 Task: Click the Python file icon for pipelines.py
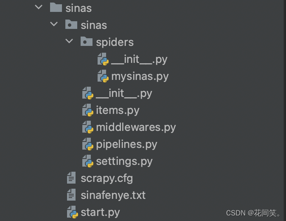coord(88,144)
